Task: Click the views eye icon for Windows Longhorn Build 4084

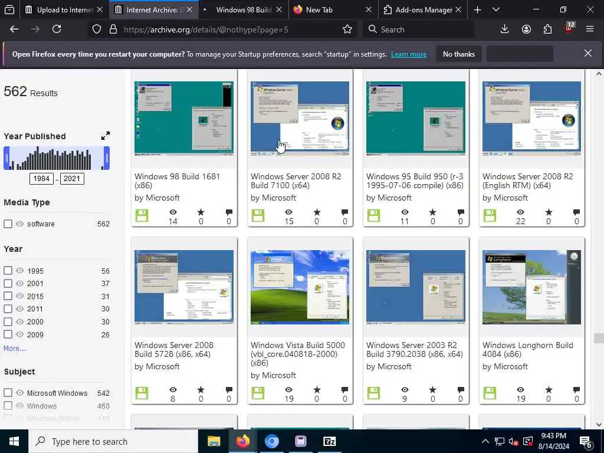Action: 520,389
